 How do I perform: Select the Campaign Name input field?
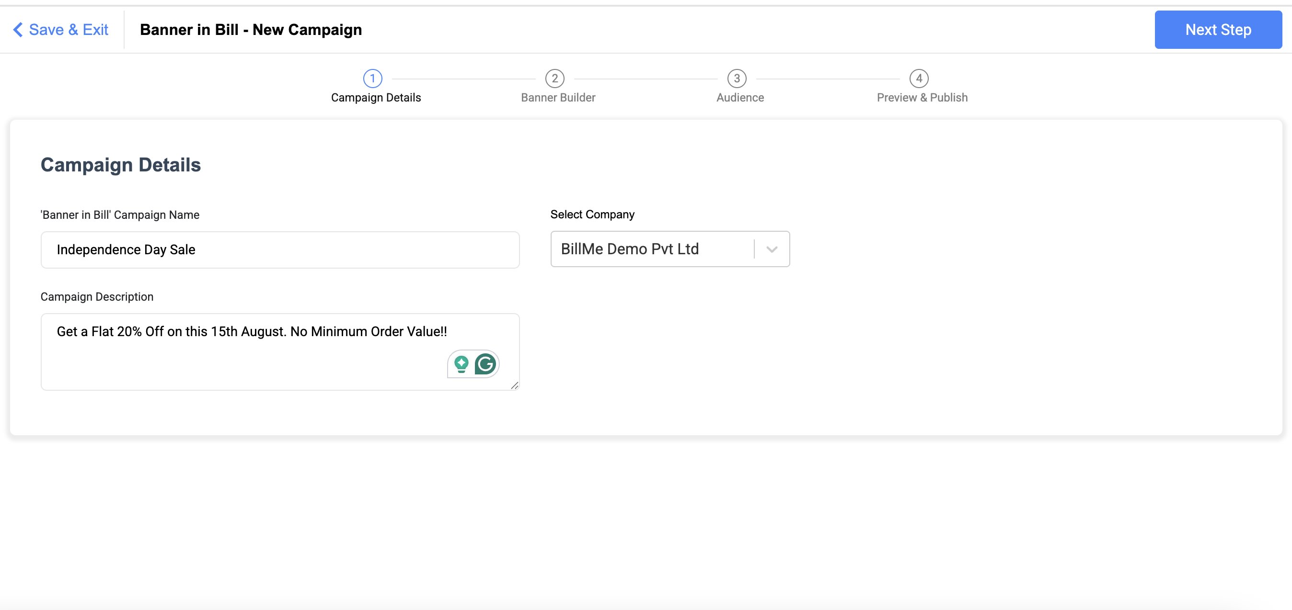click(280, 249)
